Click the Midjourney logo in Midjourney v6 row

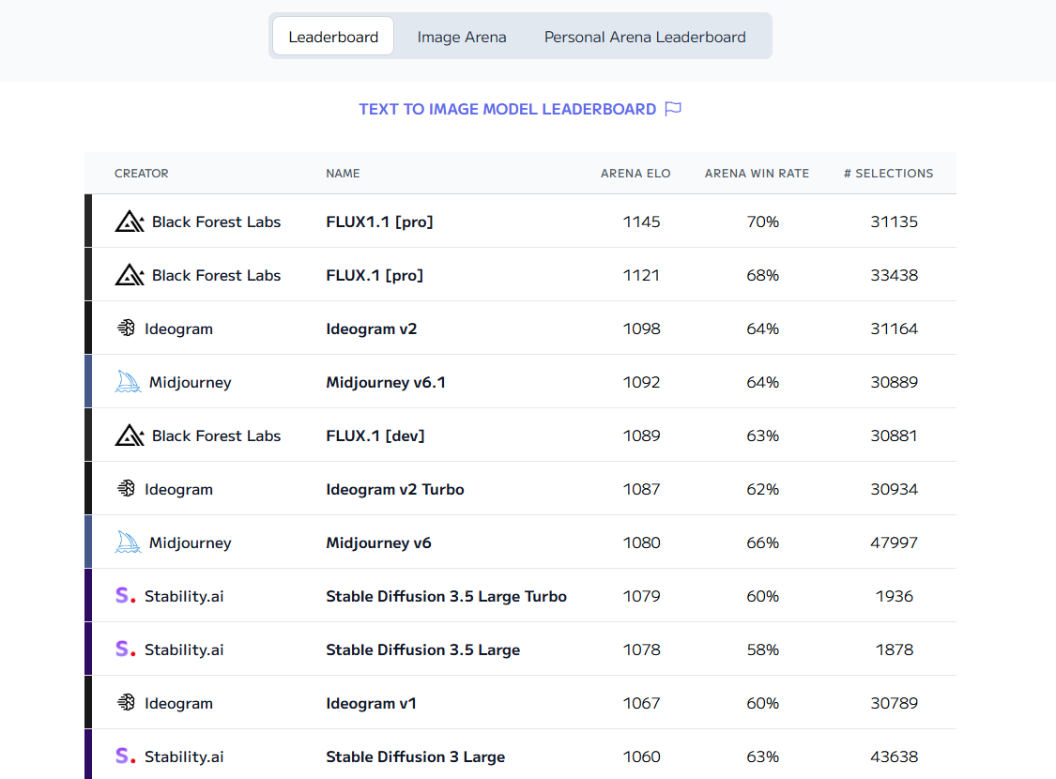(128, 542)
